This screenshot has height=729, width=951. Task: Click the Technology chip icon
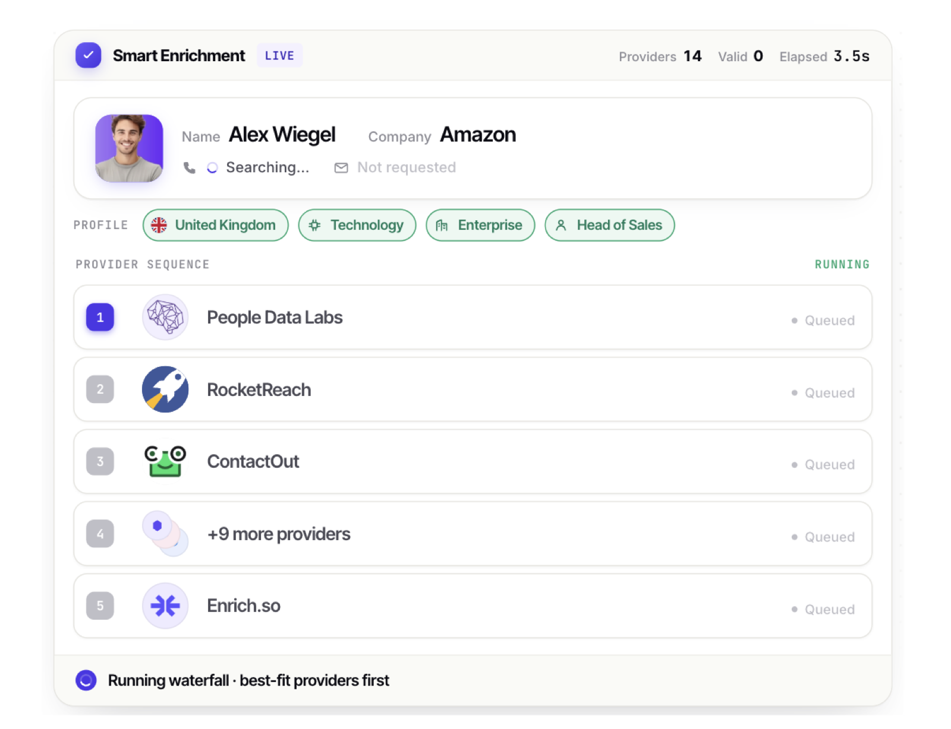(315, 225)
